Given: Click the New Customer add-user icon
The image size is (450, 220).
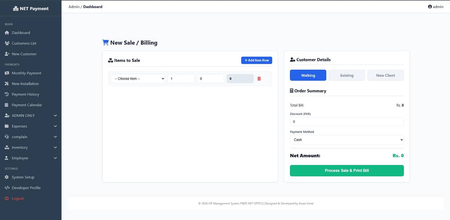Looking at the screenshot, I should coord(7,54).
